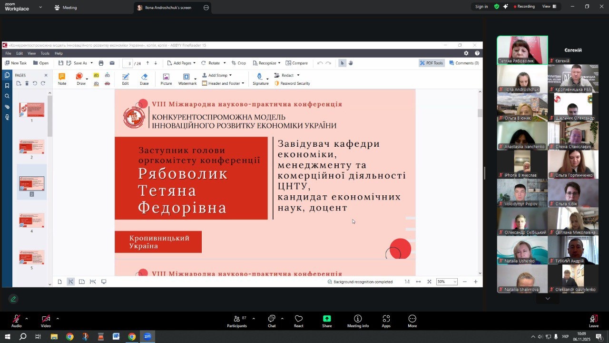Click the full screen view icon
609x343 pixels.
pyautogui.click(x=429, y=282)
